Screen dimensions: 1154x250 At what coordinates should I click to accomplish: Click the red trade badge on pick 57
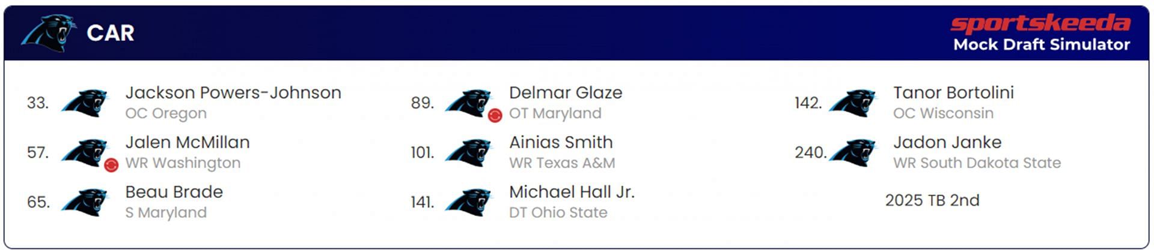(111, 165)
